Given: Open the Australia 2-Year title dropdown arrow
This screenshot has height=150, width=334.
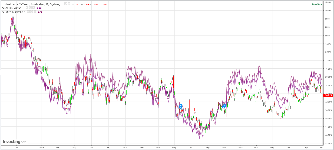Looking at the screenshot, I should click(62, 4).
